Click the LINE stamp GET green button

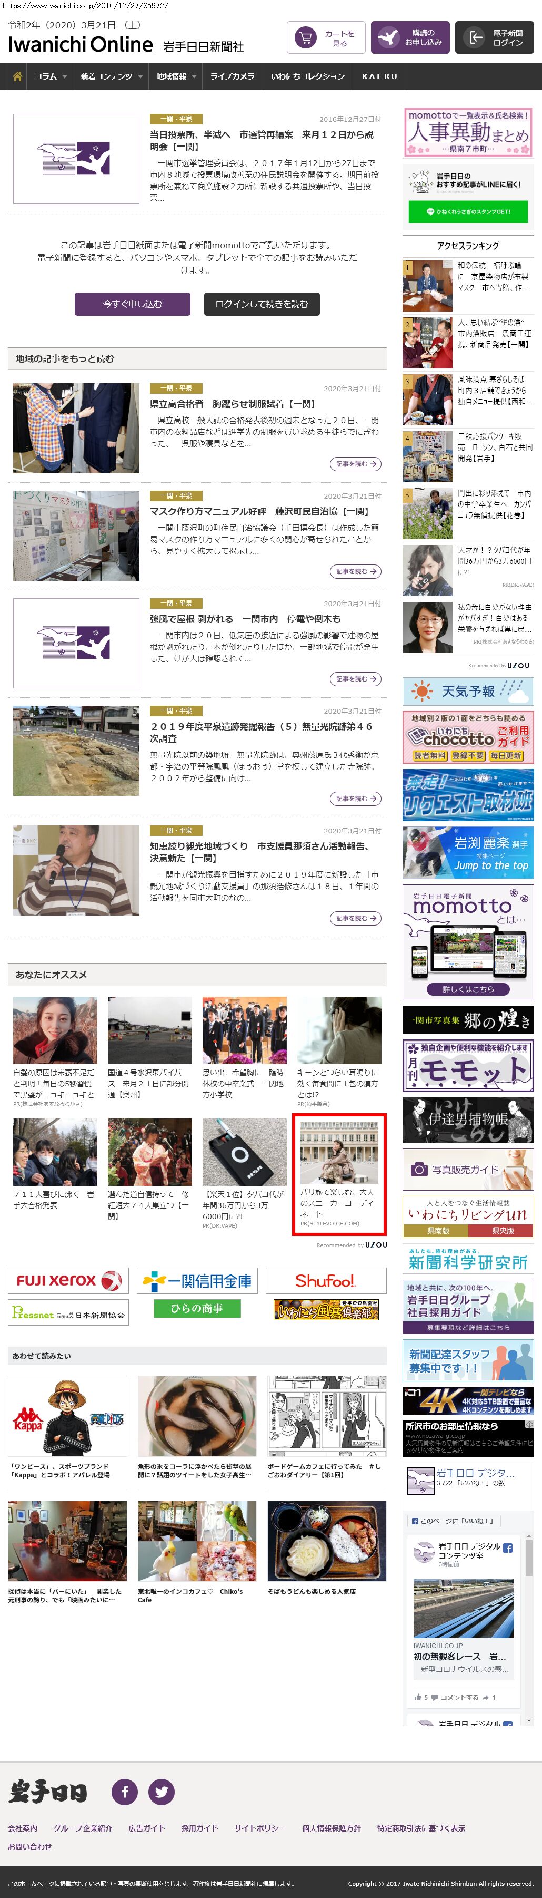tap(468, 211)
